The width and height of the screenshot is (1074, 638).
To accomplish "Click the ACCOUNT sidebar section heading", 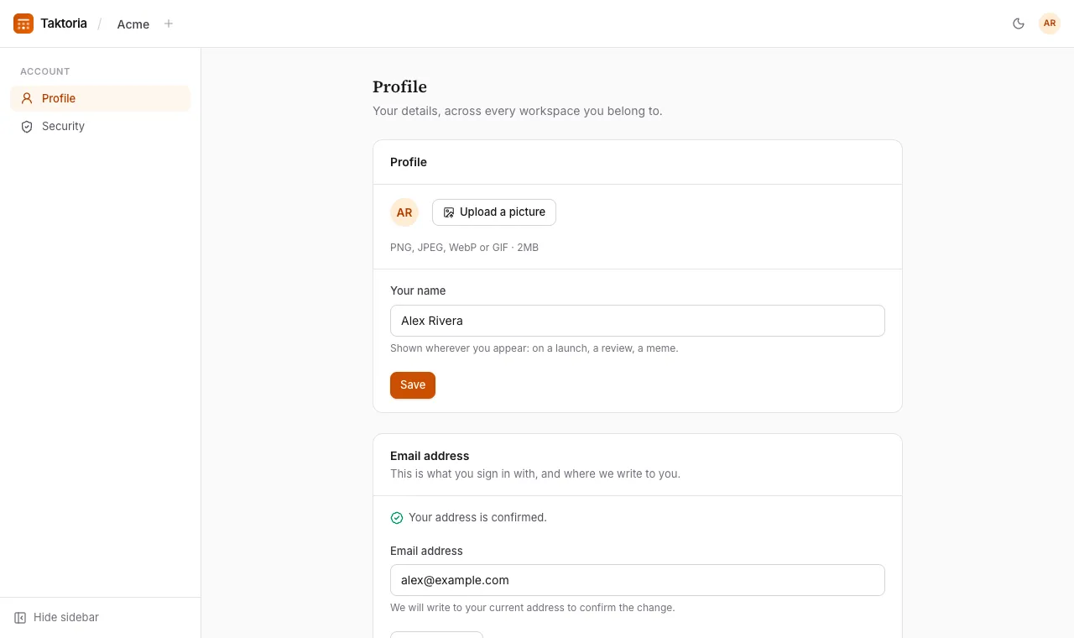I will 45,72.
